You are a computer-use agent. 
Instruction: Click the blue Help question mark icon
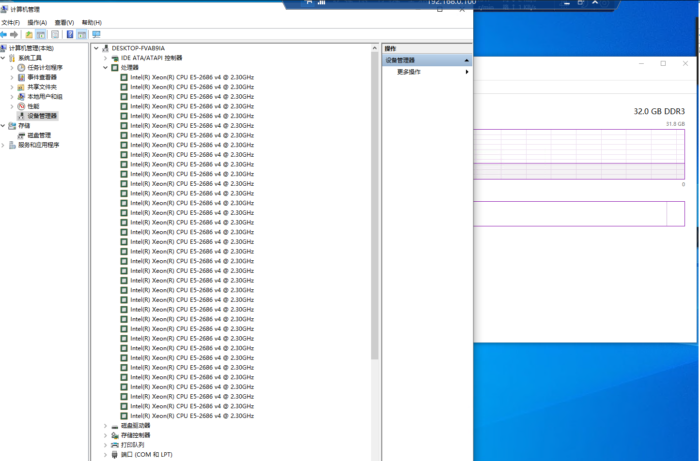70,34
